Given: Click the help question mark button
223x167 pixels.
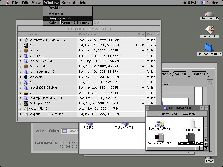Looking at the screenshot, I should (x=210, y=82).
